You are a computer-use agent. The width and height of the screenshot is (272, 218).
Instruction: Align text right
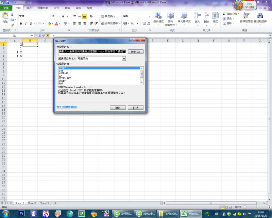tap(84, 23)
